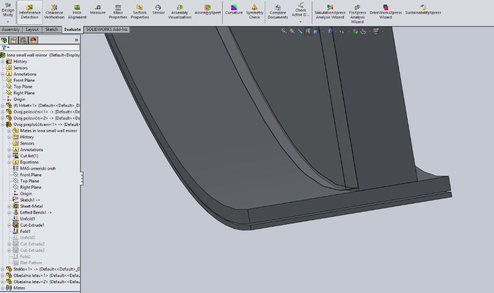Click Apply Scene icon in view toolbar
This screenshot has width=494, height=293.
(364, 31)
